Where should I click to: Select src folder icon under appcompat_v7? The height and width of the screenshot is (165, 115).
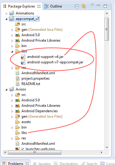click(18, 24)
